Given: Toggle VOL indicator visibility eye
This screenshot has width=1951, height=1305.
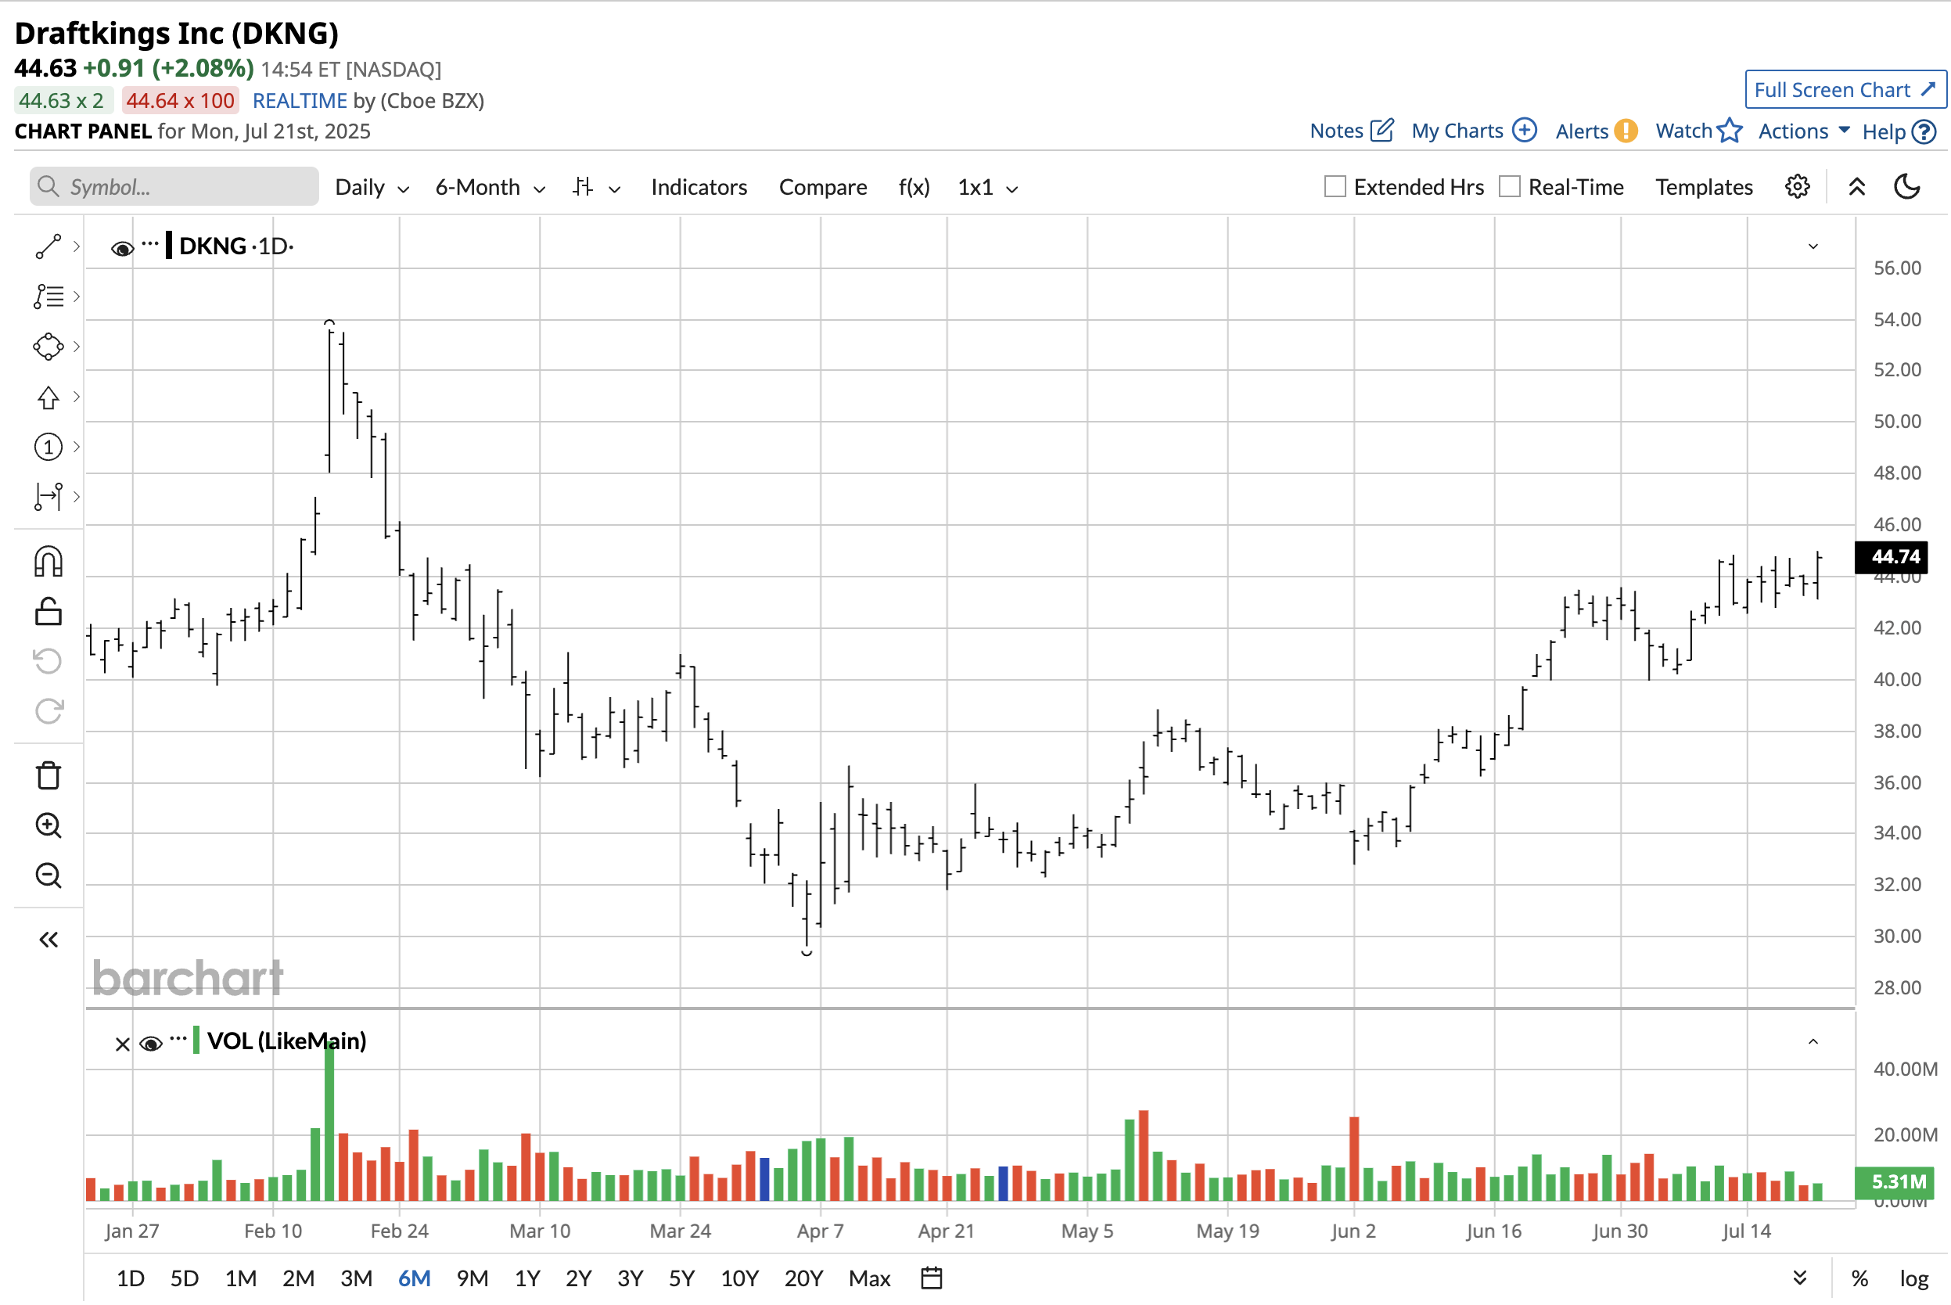Looking at the screenshot, I should point(151,1044).
